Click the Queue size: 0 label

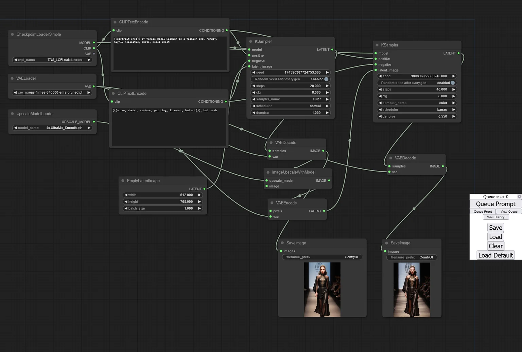[x=495, y=197]
